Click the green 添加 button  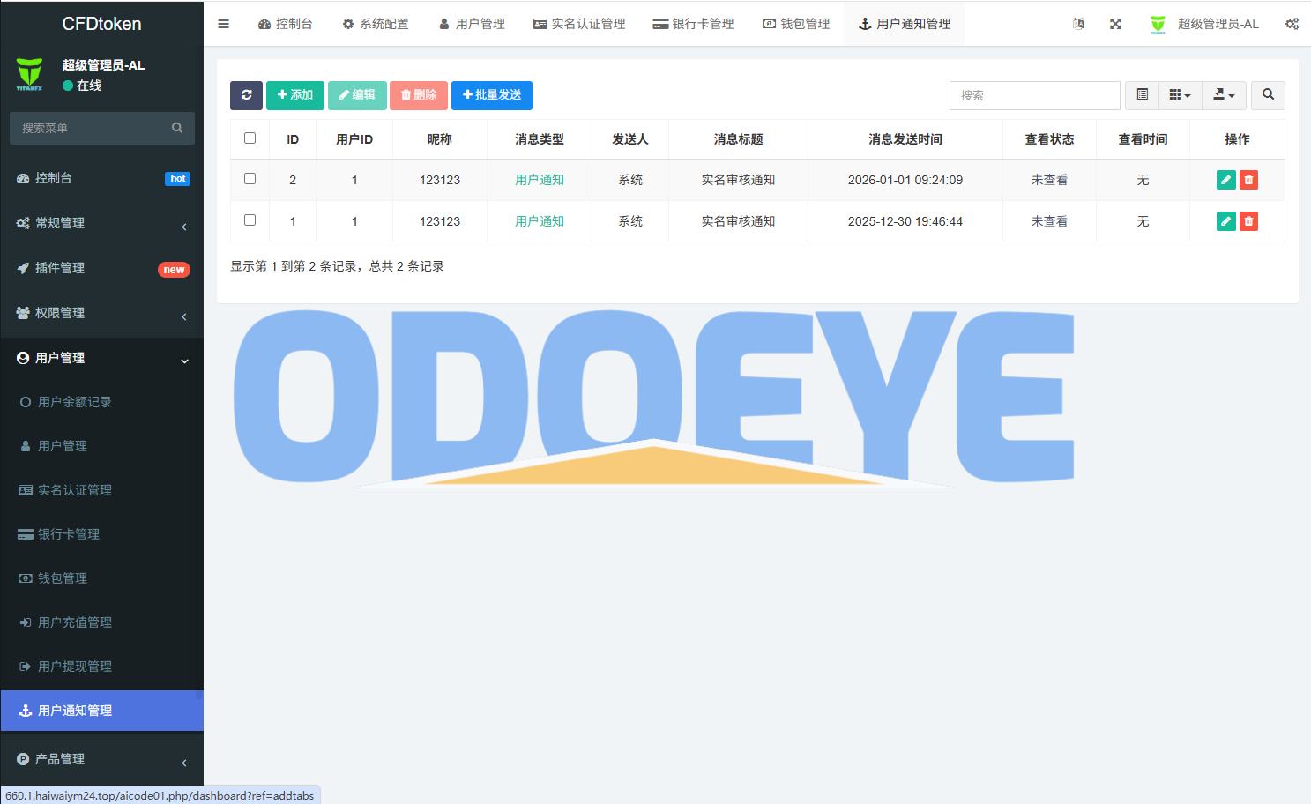(x=295, y=95)
